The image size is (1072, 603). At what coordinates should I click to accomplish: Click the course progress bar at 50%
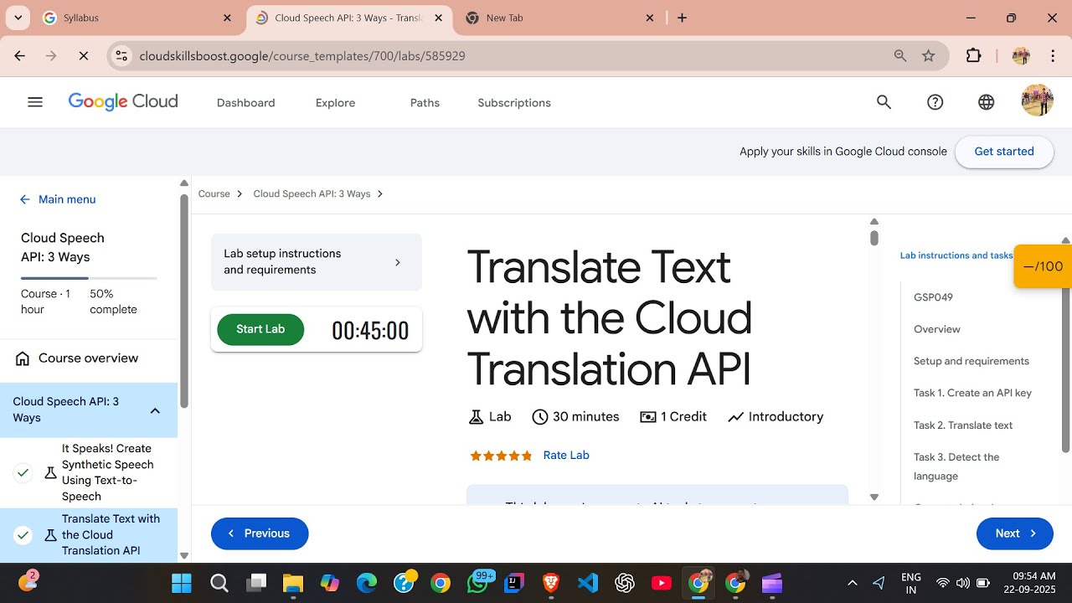coord(89,277)
